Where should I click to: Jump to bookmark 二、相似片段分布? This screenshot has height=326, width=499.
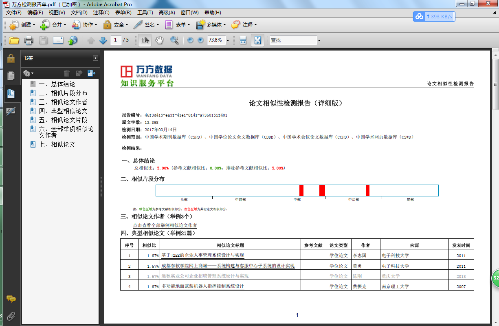[x=63, y=93]
